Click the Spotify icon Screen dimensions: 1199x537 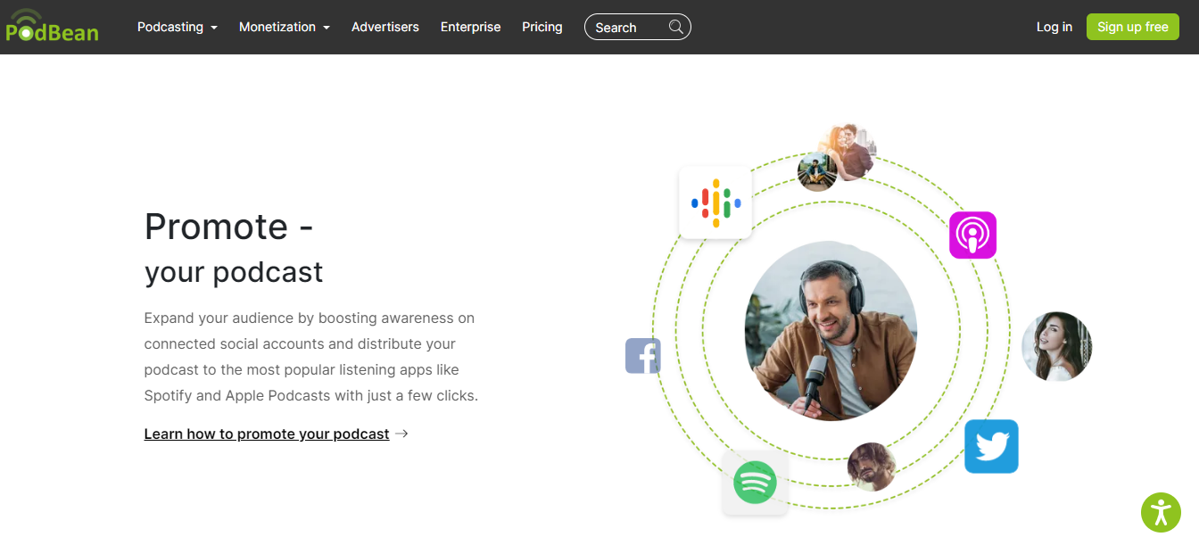coord(755,483)
